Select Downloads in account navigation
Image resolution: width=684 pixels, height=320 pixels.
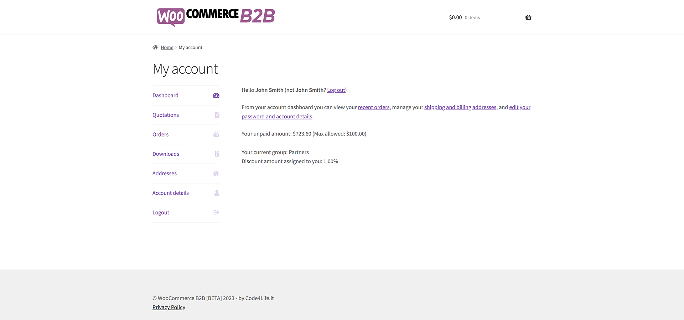166,154
